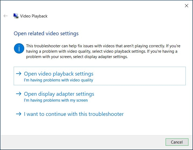Viewport: 193px width, 150px height.
Task: Click 'I'm having problems with my screen'
Action: coord(56,100)
